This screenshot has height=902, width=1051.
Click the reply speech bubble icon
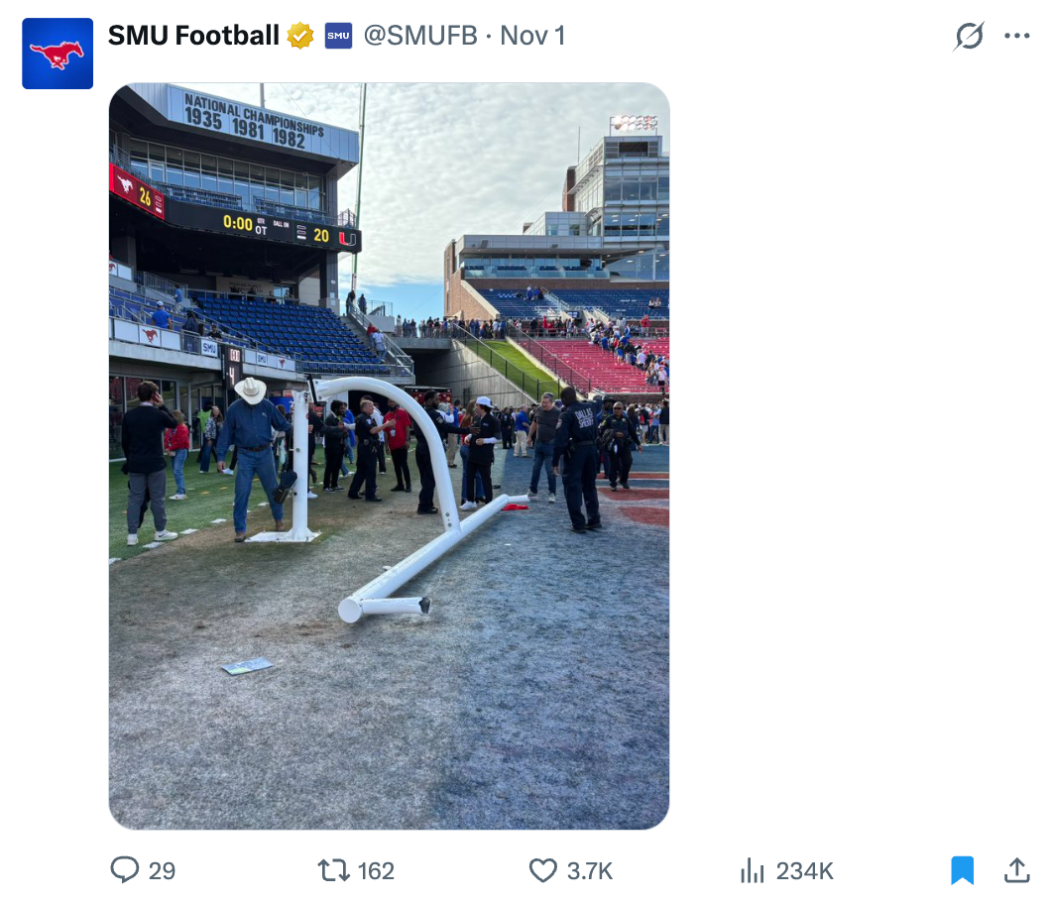tap(125, 870)
